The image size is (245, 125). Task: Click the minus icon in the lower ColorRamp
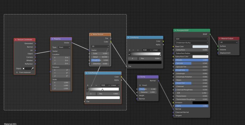[x=92, y=85]
